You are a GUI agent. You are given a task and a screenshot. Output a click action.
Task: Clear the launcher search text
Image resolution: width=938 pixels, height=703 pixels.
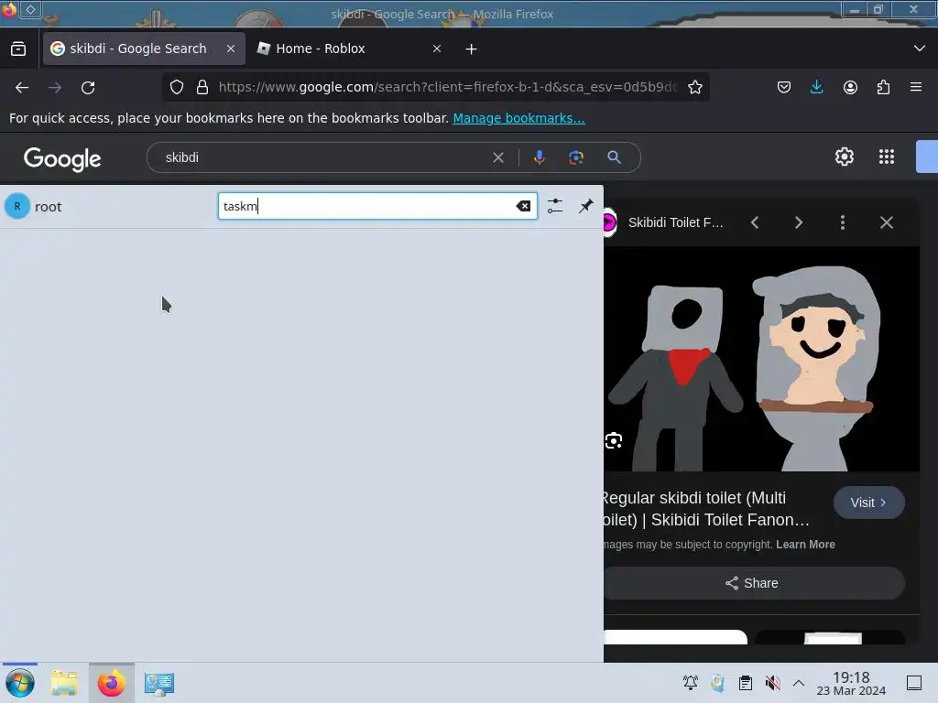tap(523, 206)
